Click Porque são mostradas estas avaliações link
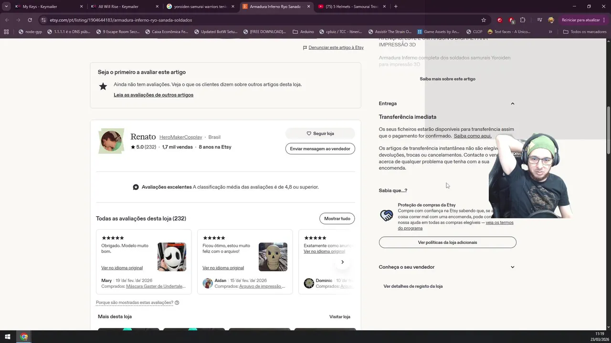This screenshot has height=343, width=611. (135, 303)
